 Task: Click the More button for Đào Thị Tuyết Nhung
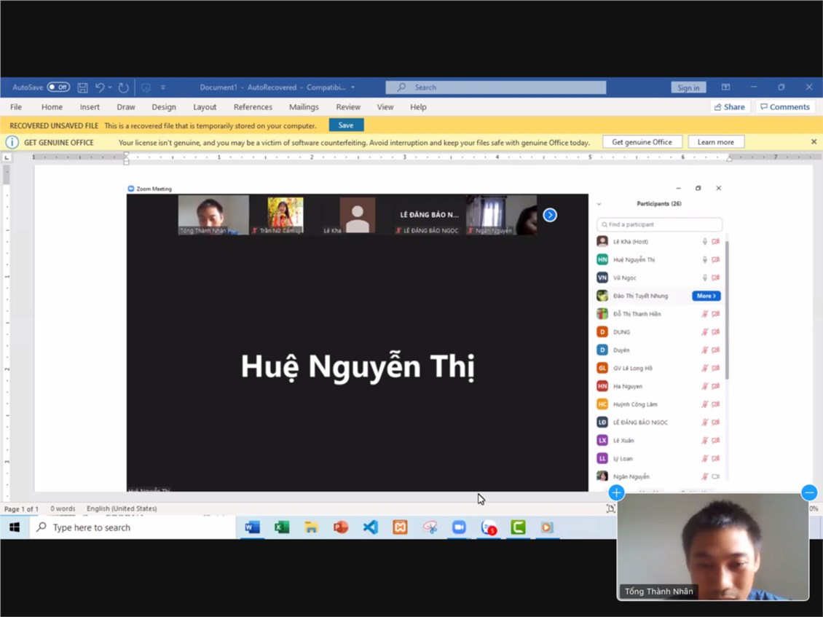click(706, 296)
